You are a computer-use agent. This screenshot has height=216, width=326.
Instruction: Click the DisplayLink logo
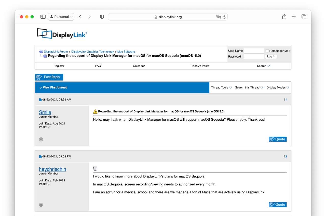coord(62,33)
